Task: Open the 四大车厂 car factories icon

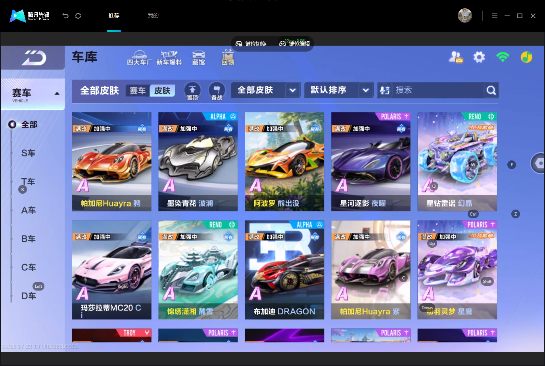Action: [x=140, y=58]
